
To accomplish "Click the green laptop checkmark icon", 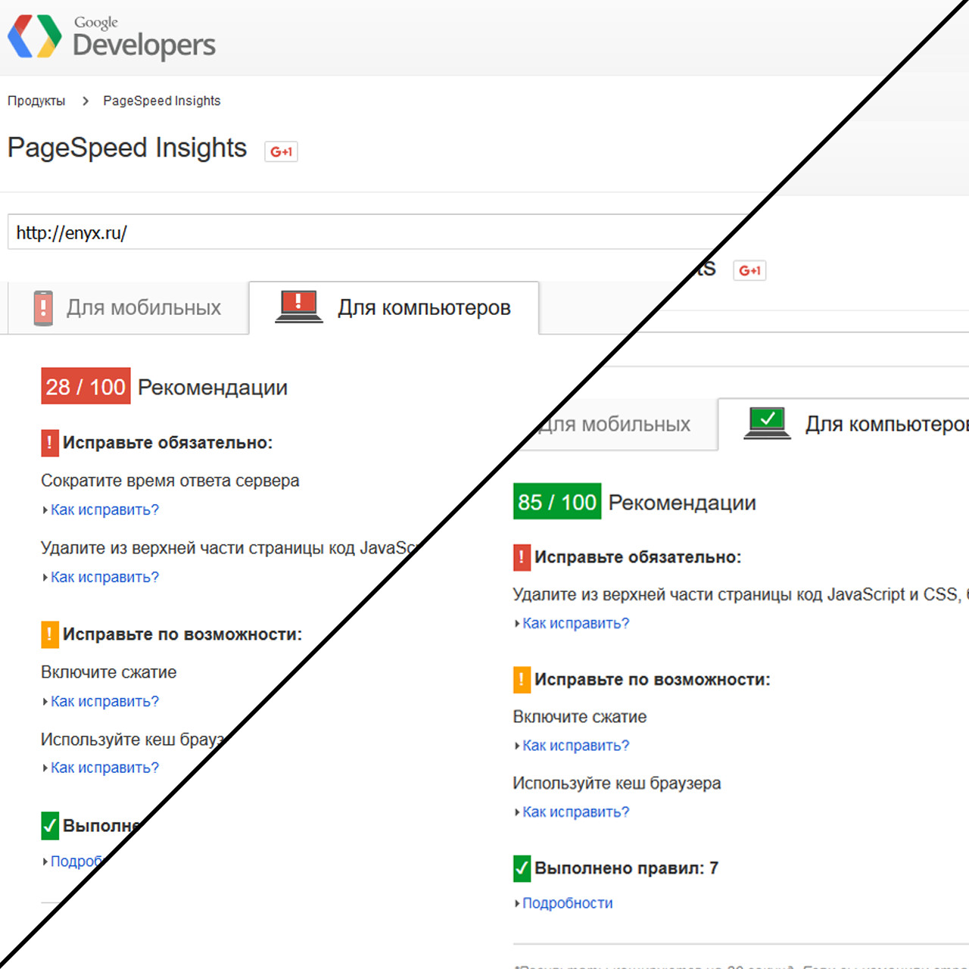I will pyautogui.click(x=767, y=422).
